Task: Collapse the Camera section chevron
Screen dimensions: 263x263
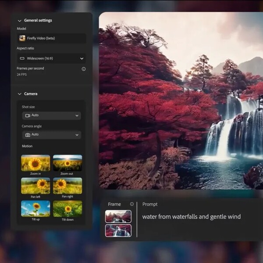Action: 20,94
